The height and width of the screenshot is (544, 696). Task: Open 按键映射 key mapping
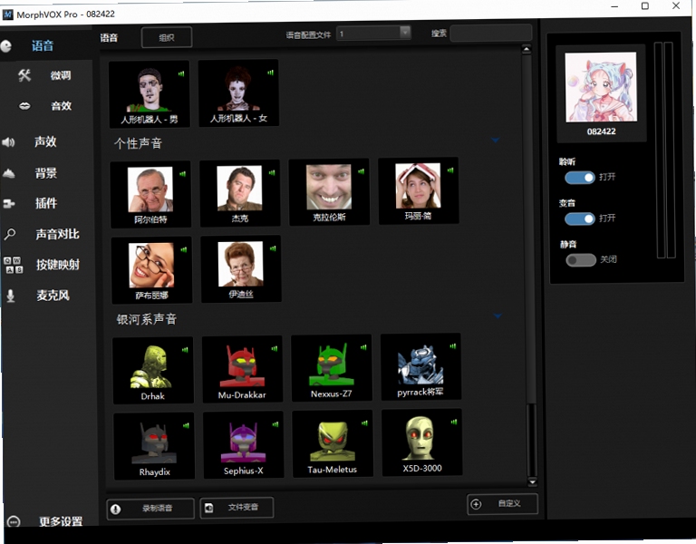58,265
